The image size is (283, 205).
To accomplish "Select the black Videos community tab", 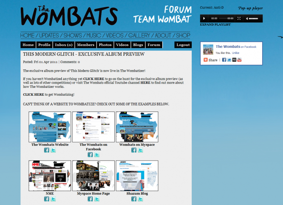I will [122, 45].
